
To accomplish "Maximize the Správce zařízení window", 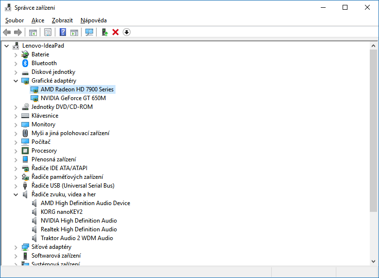I will pyautogui.click(x=345, y=7).
